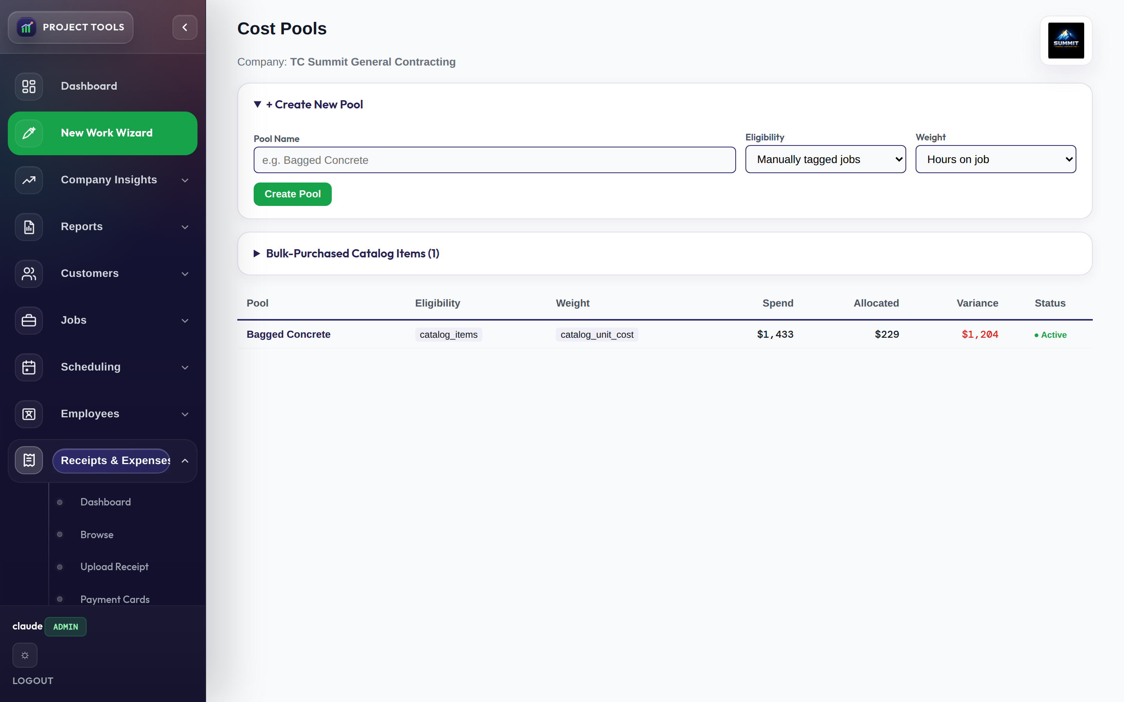Click the Spend column header

point(777,303)
